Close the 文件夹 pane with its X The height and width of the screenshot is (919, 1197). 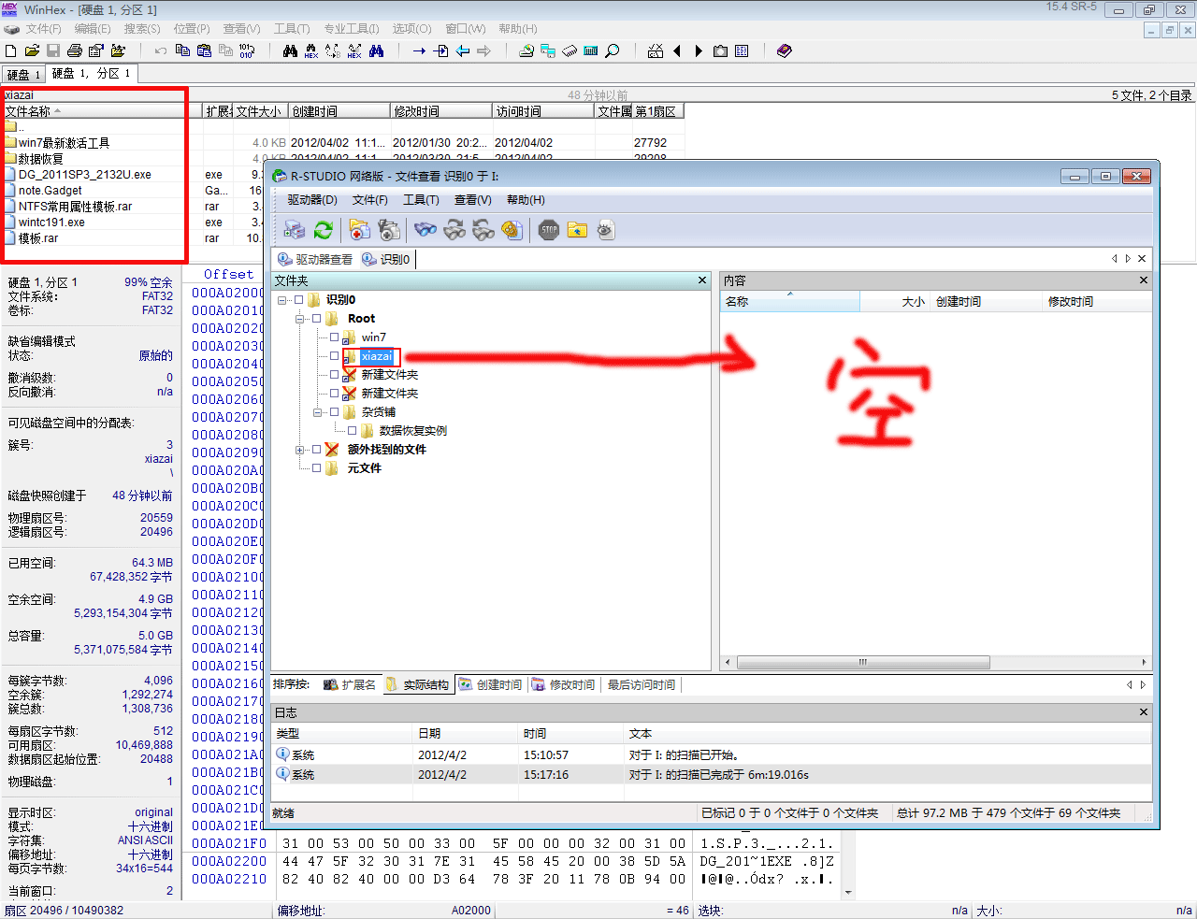point(702,280)
